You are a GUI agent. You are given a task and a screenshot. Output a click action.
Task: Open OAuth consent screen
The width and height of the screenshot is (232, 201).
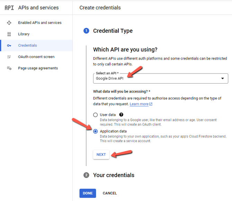36,57
